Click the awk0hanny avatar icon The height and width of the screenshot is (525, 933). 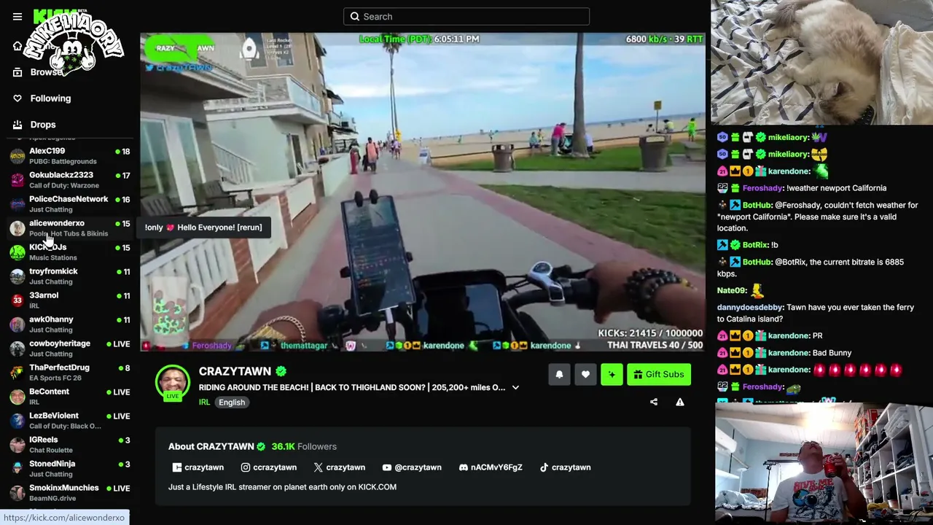(x=17, y=324)
